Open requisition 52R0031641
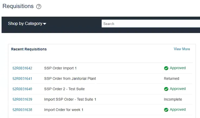 22,78
